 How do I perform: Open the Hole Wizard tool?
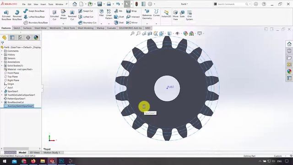[x=63, y=14]
